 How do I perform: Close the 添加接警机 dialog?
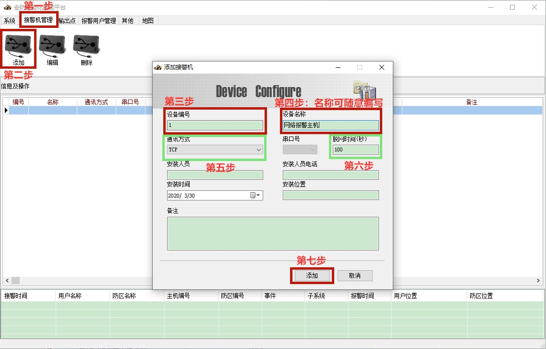(x=382, y=68)
